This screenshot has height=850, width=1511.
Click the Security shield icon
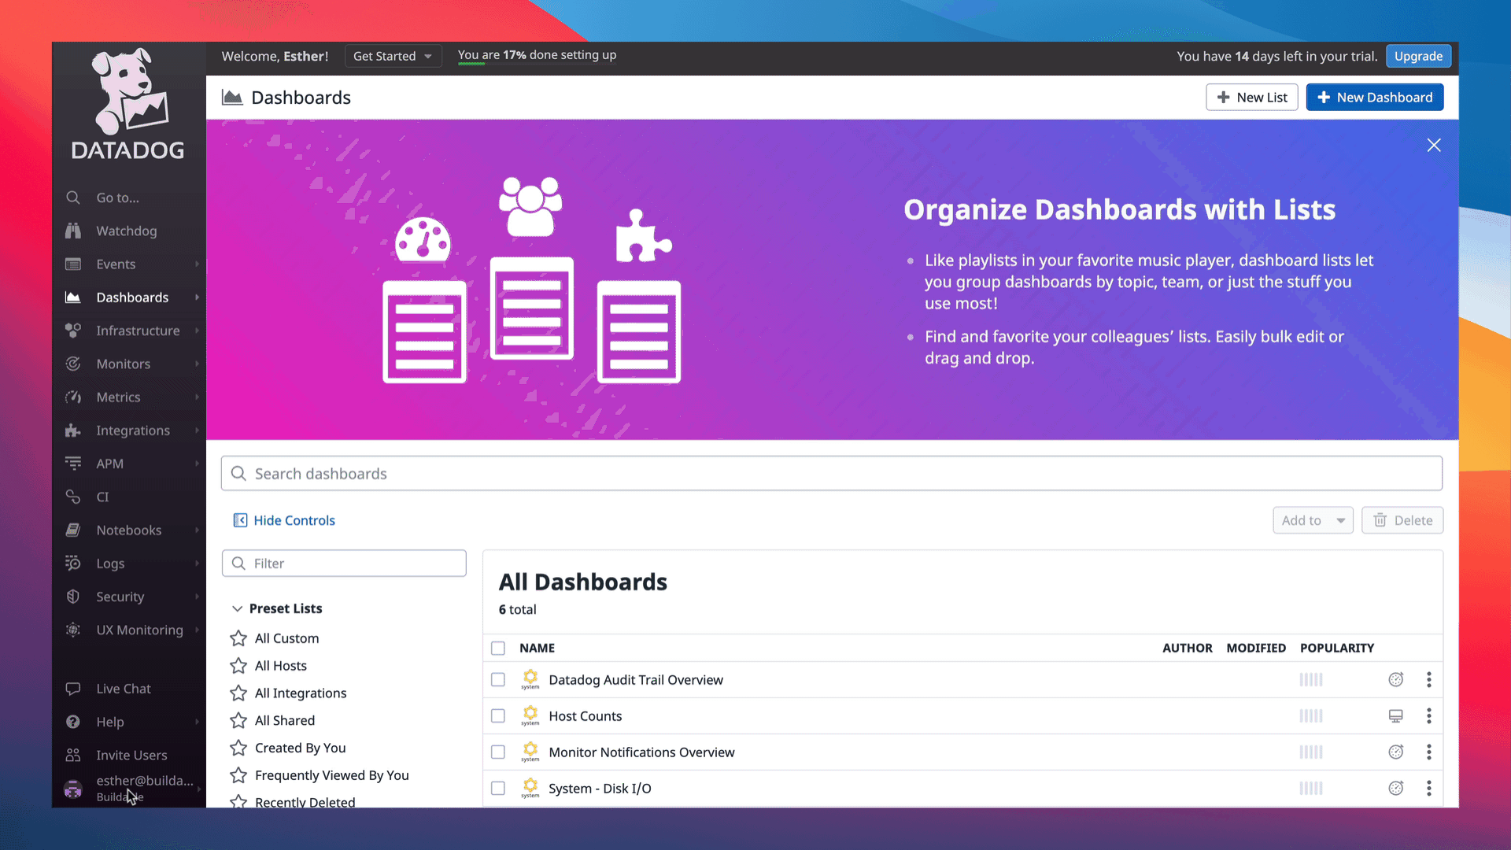[73, 597]
